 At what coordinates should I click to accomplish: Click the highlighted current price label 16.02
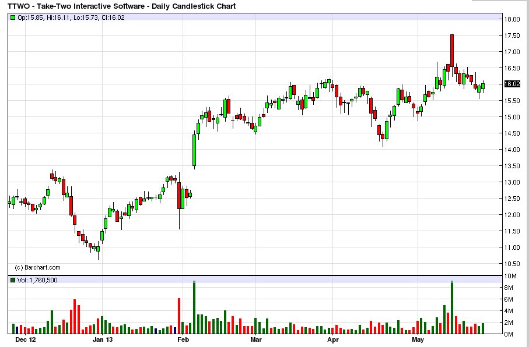click(x=512, y=84)
